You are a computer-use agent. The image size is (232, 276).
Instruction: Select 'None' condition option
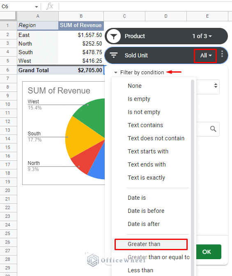click(135, 86)
